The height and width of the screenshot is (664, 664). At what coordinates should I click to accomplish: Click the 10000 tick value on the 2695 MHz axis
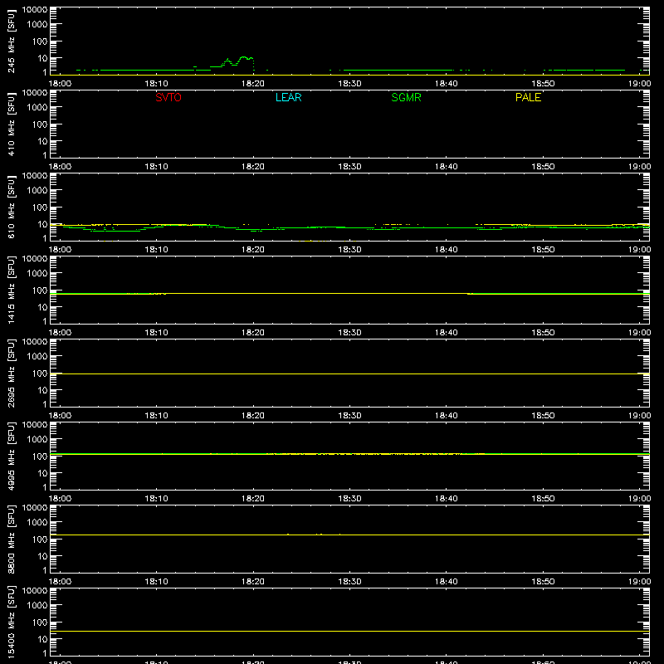pyautogui.click(x=35, y=342)
